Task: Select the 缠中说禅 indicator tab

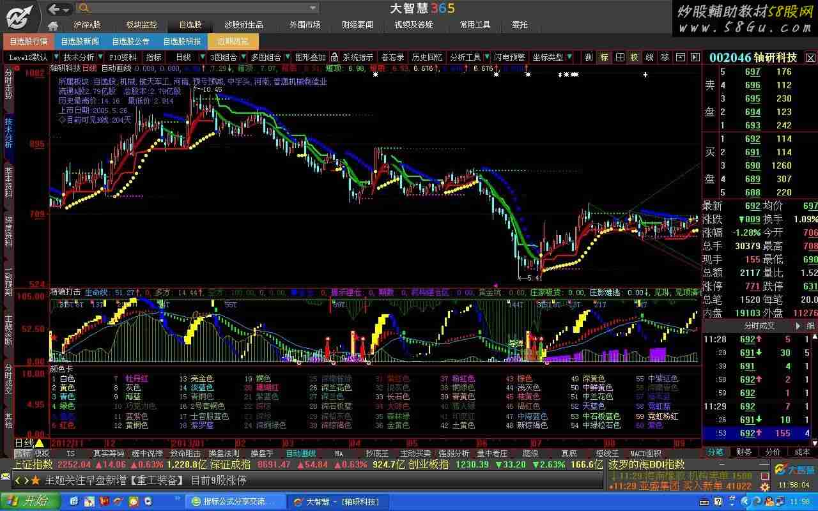Action: tap(146, 454)
